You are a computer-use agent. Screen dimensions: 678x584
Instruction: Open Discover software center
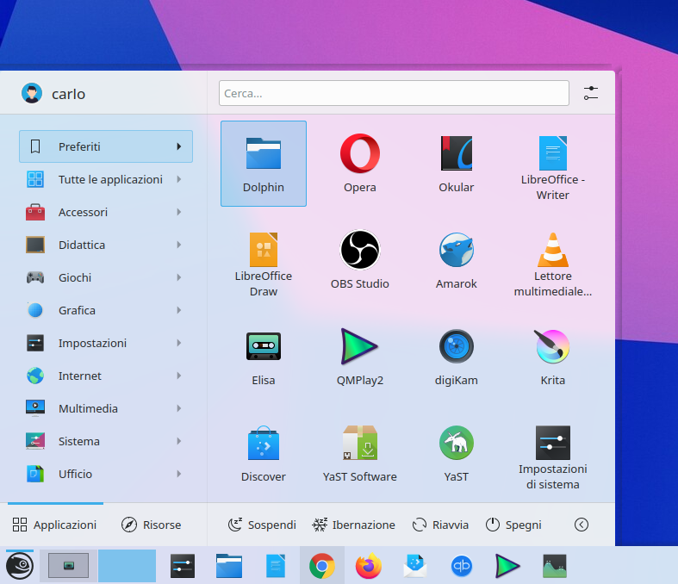coord(264,453)
